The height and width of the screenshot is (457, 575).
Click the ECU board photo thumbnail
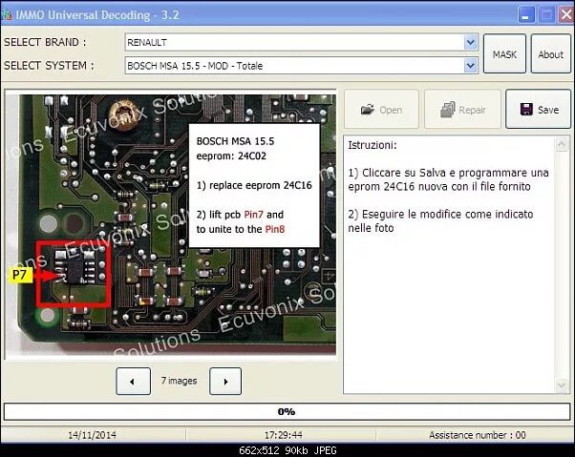pos(171,224)
